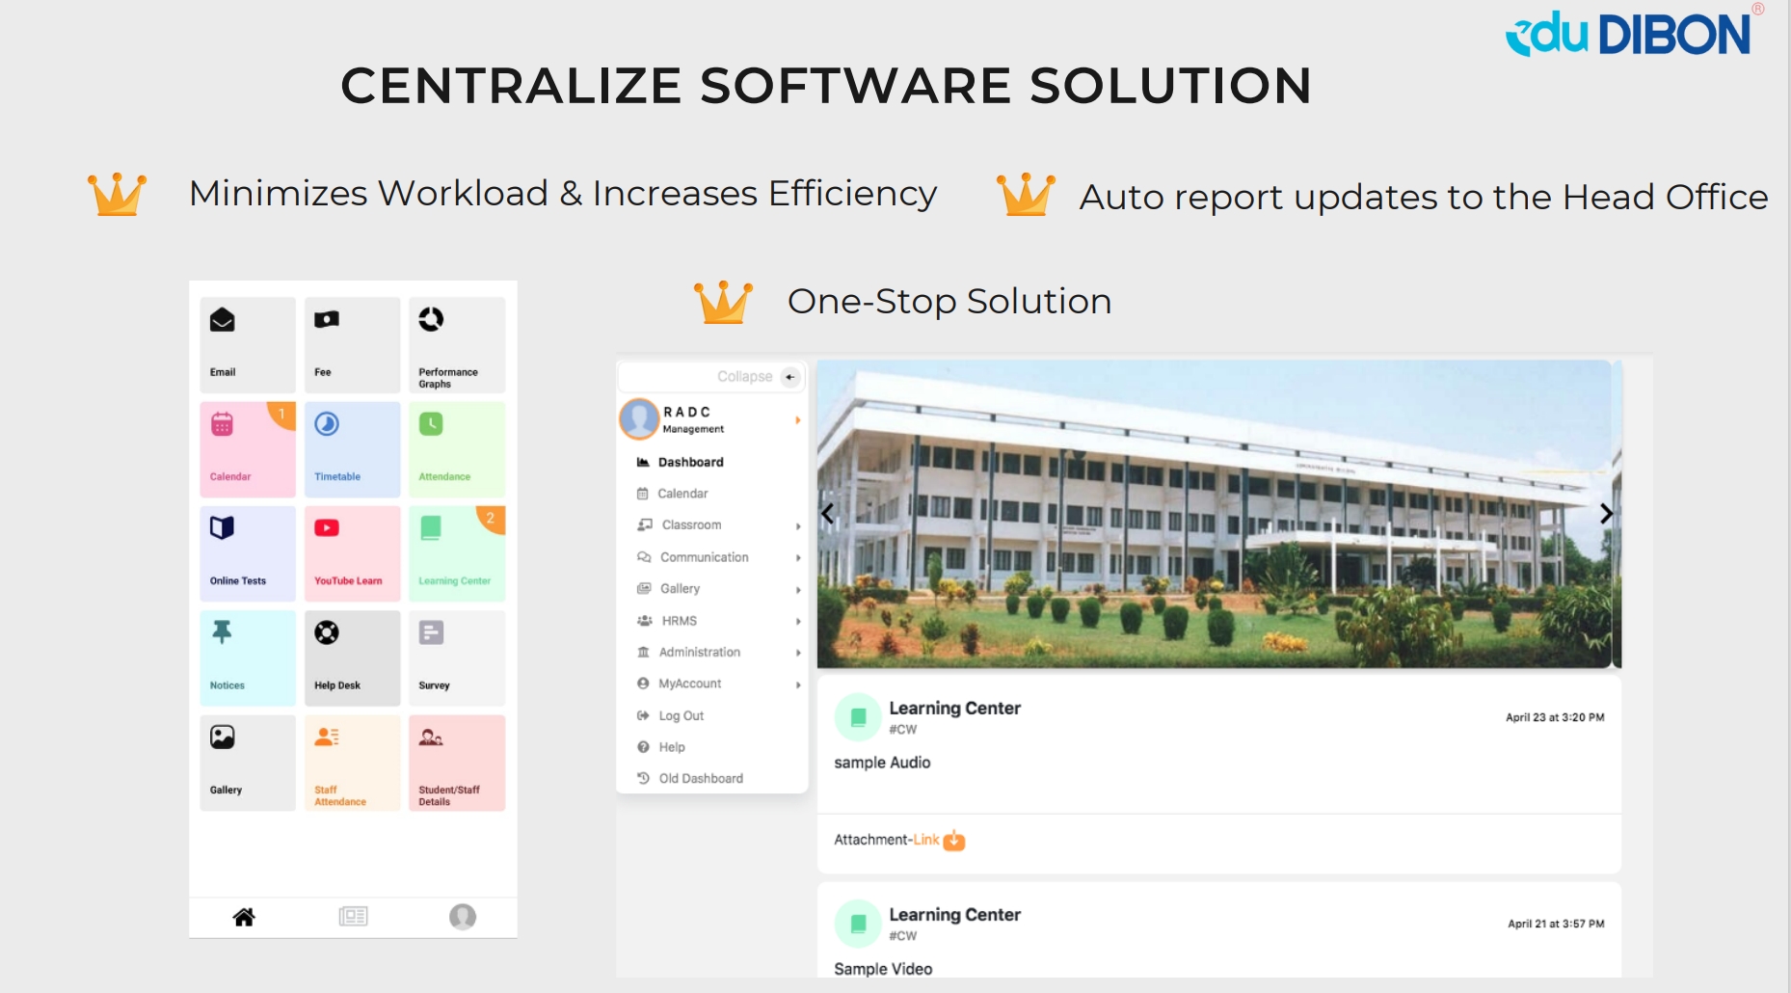Tap the news feed icon in bottom bar

[354, 917]
